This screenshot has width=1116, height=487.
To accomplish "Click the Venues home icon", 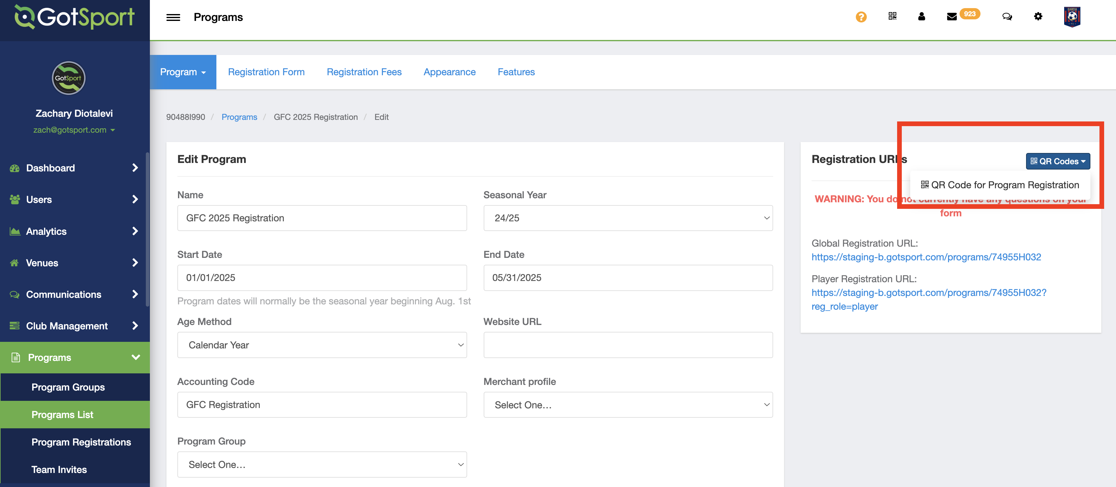I will (14, 263).
